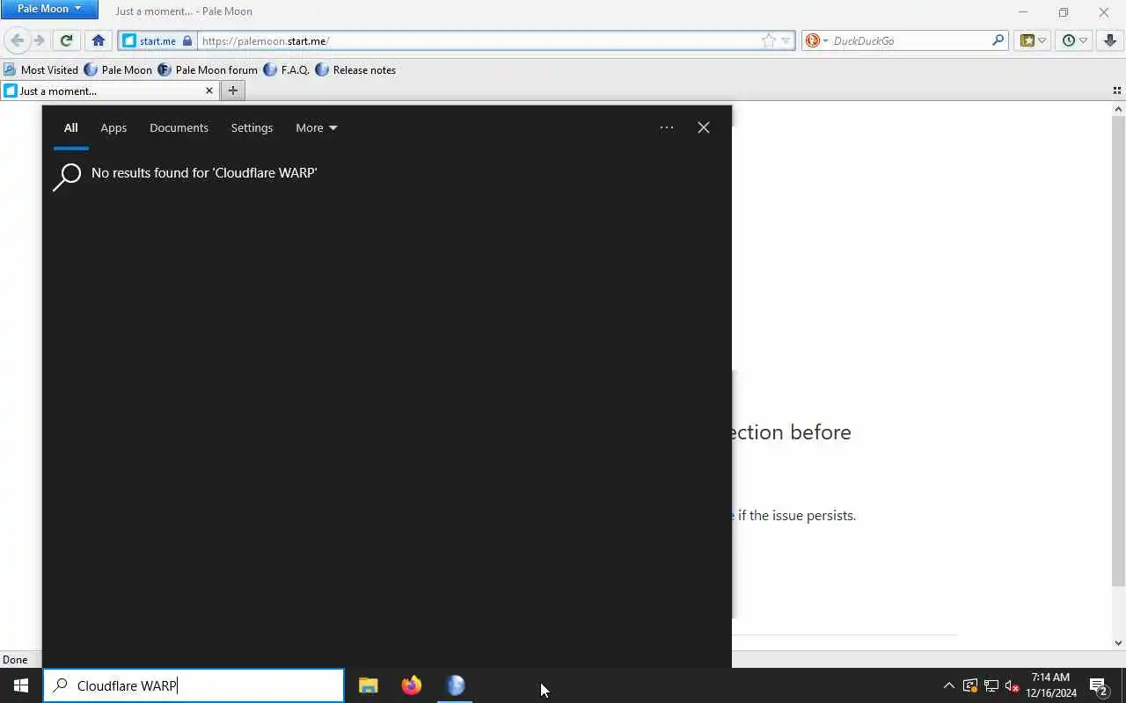Bookmark this page with the star icon
The height and width of the screenshot is (703, 1126).
pyautogui.click(x=768, y=40)
